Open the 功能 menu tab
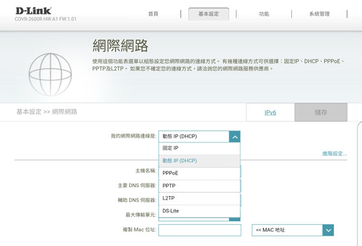The height and width of the screenshot is (246, 362). [x=264, y=14]
